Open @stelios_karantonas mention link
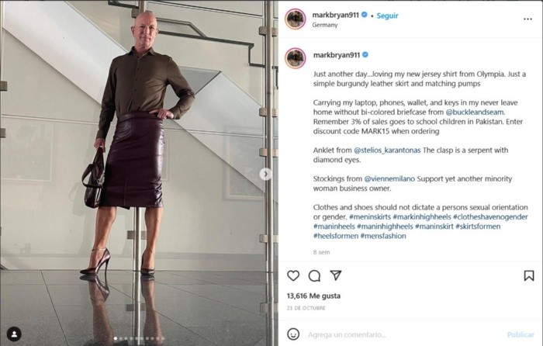This screenshot has height=346, width=543. 387,151
